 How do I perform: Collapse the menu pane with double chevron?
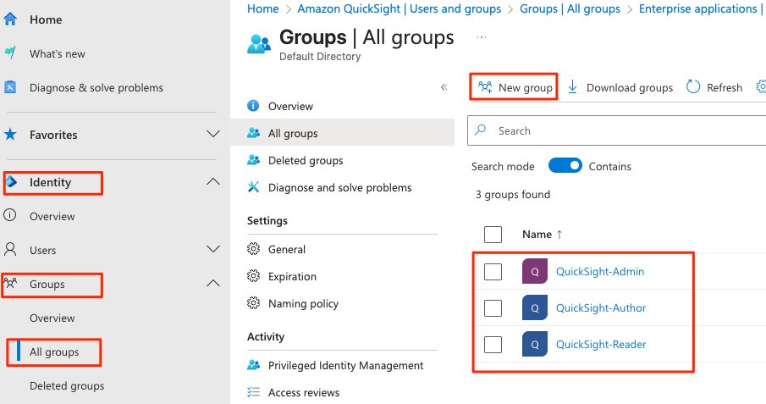[x=444, y=87]
